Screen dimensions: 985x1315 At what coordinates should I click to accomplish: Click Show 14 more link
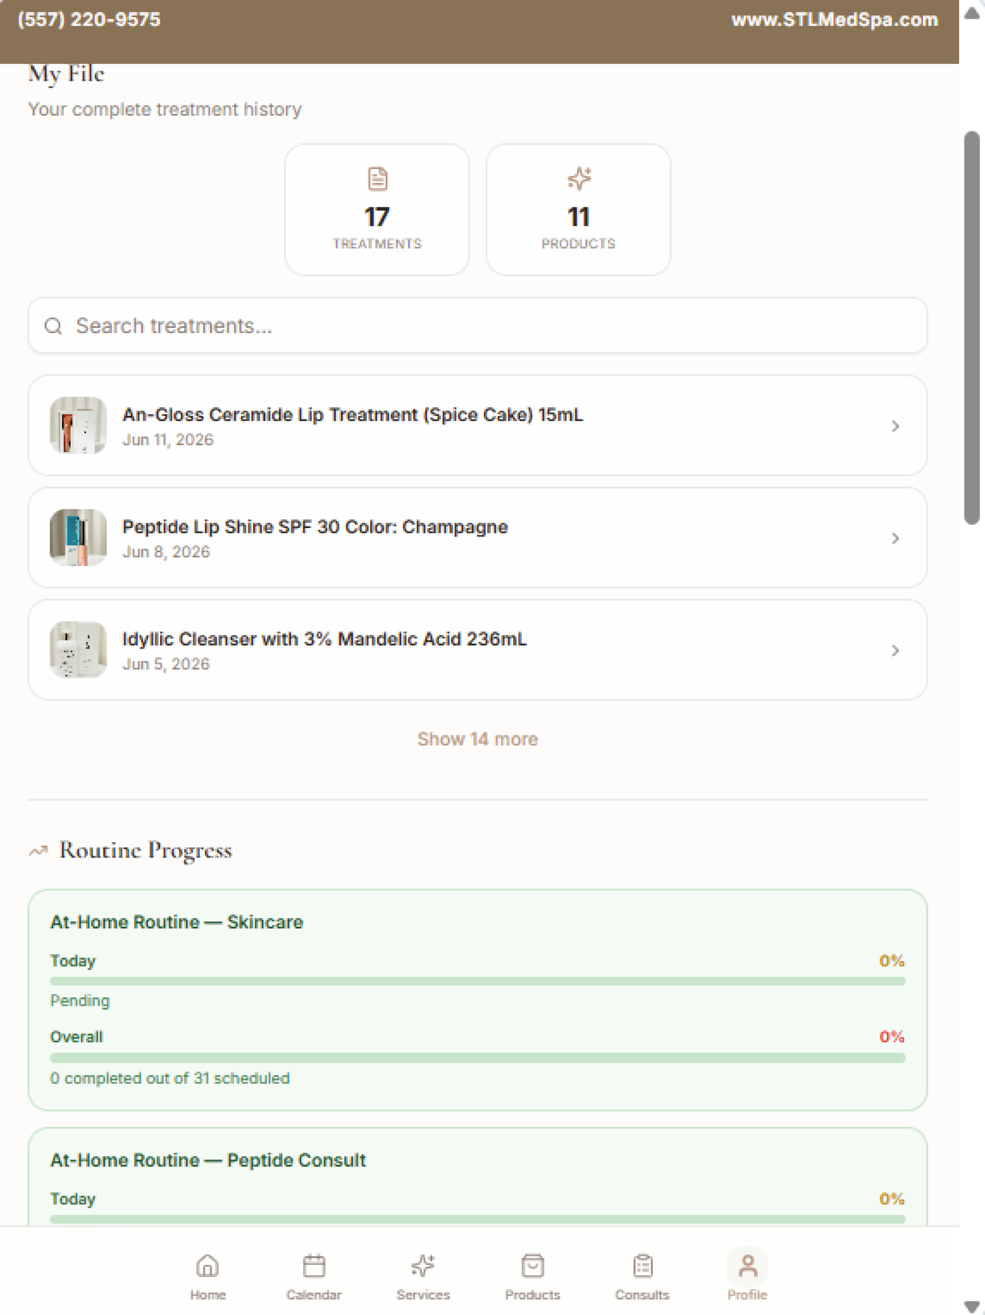click(478, 739)
